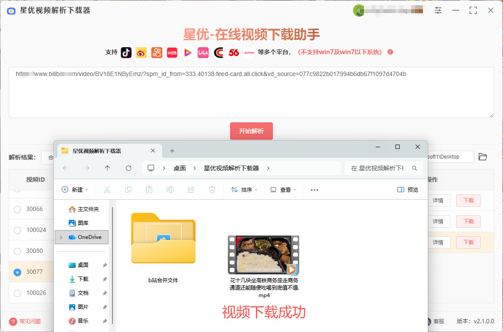
Task: Open the 查看 view dropdown in Explorer
Action: pyautogui.click(x=283, y=190)
